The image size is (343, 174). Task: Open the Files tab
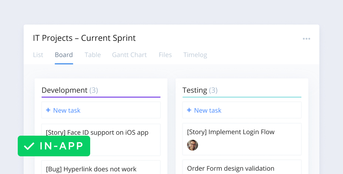click(x=165, y=55)
